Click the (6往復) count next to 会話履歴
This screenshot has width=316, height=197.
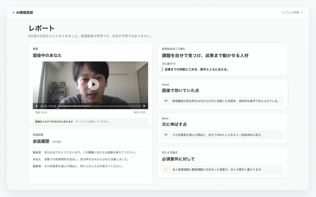[57, 142]
